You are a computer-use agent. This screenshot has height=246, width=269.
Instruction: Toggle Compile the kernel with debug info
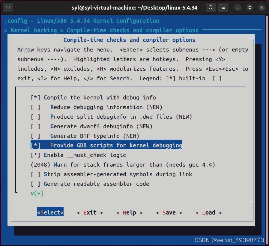coord(93,98)
